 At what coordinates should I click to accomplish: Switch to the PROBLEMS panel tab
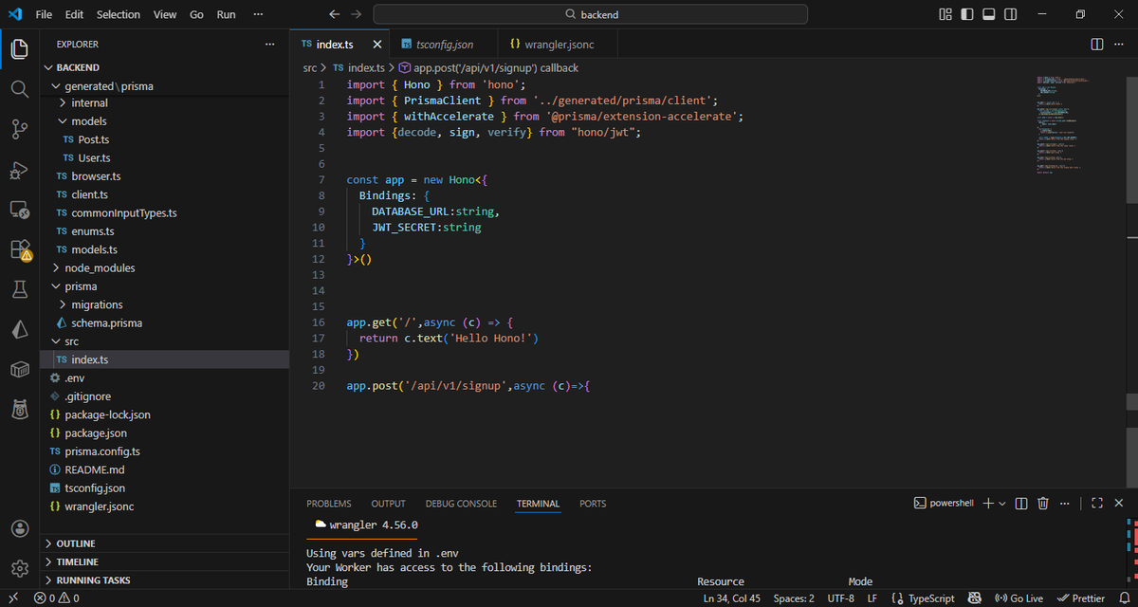[329, 504]
